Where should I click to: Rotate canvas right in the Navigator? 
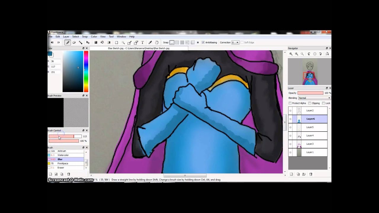click(320, 54)
